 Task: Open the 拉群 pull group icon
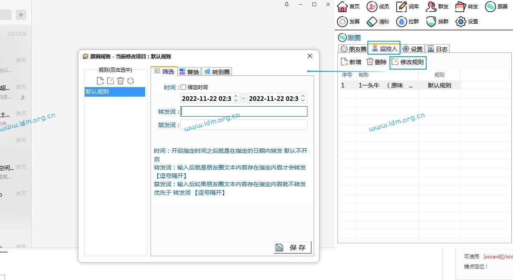pyautogui.click(x=402, y=21)
